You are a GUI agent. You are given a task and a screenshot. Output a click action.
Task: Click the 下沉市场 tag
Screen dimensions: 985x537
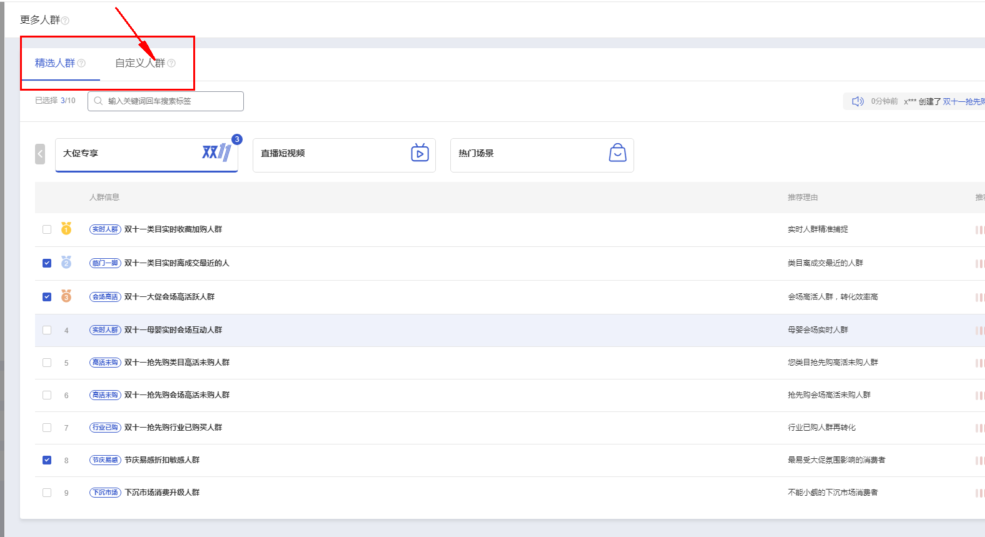click(x=105, y=493)
